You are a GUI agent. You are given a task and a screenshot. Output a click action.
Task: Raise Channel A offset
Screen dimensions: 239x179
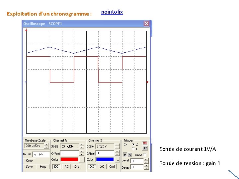coord(82,151)
